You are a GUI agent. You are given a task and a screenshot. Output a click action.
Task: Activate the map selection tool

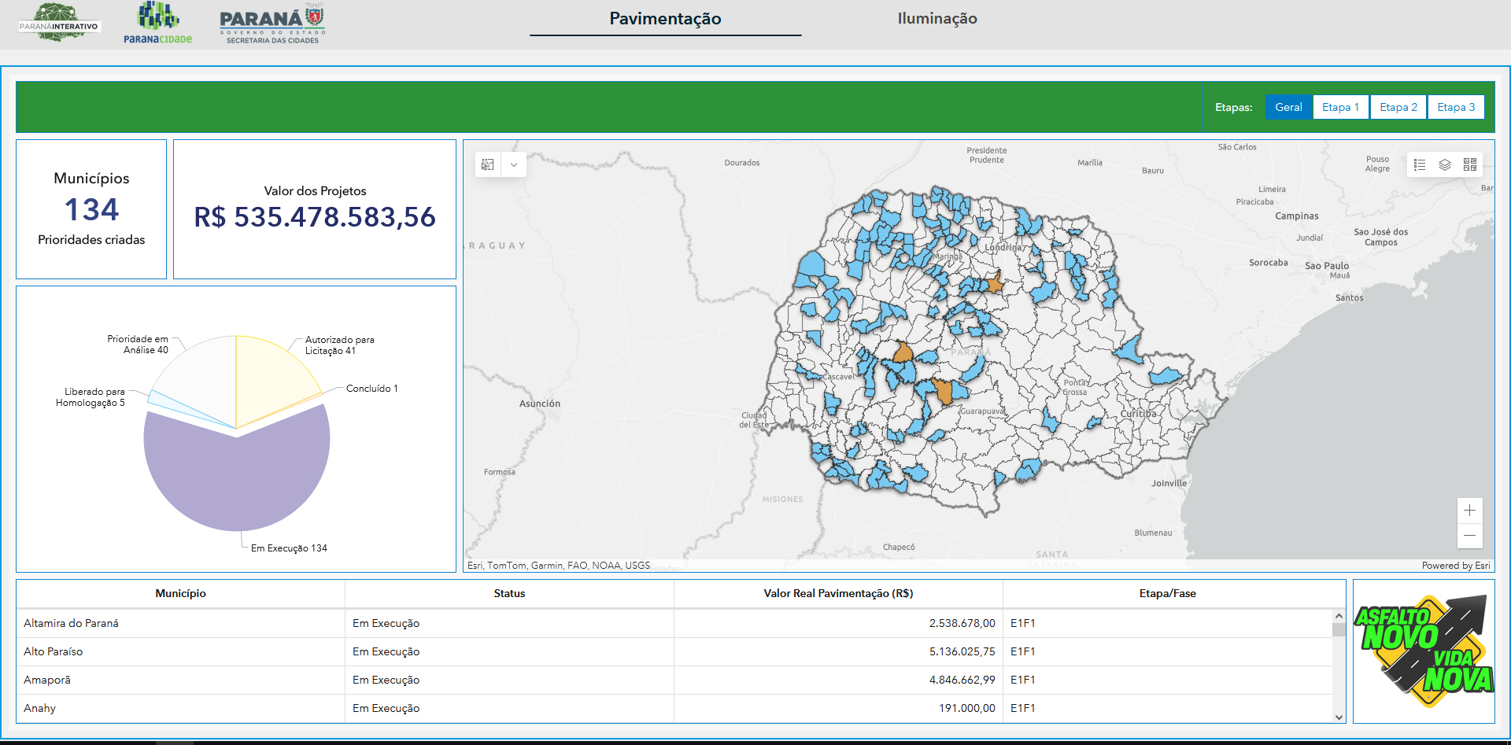(x=488, y=164)
